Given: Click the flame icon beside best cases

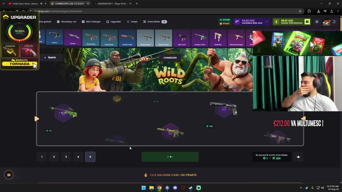Looking at the screenshot, I should point(146,175).
